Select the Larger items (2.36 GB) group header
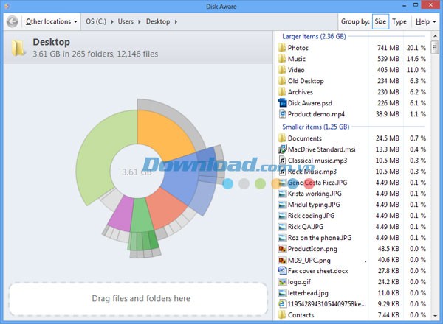Image resolution: width=443 pixels, height=324 pixels. pos(314,36)
